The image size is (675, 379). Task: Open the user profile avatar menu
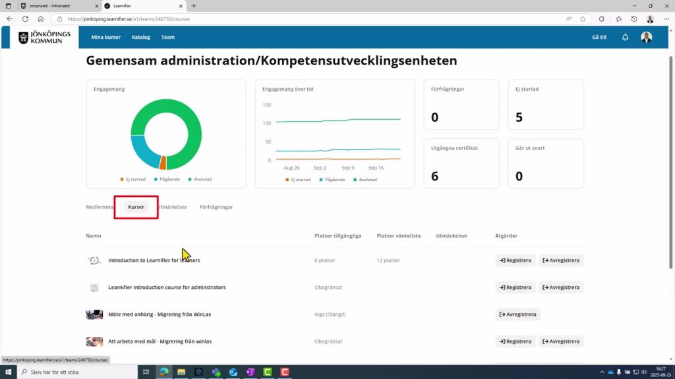646,38
